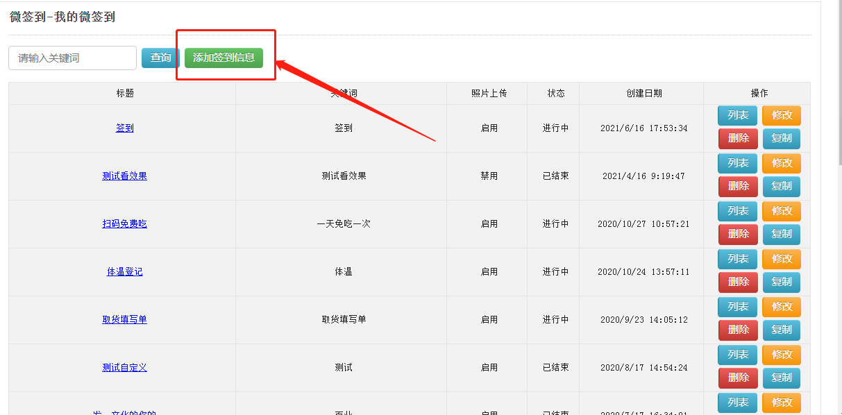Viewport: 842px width, 415px height.
Task: View 列表 for the 取货填写单 row
Action: pos(738,307)
